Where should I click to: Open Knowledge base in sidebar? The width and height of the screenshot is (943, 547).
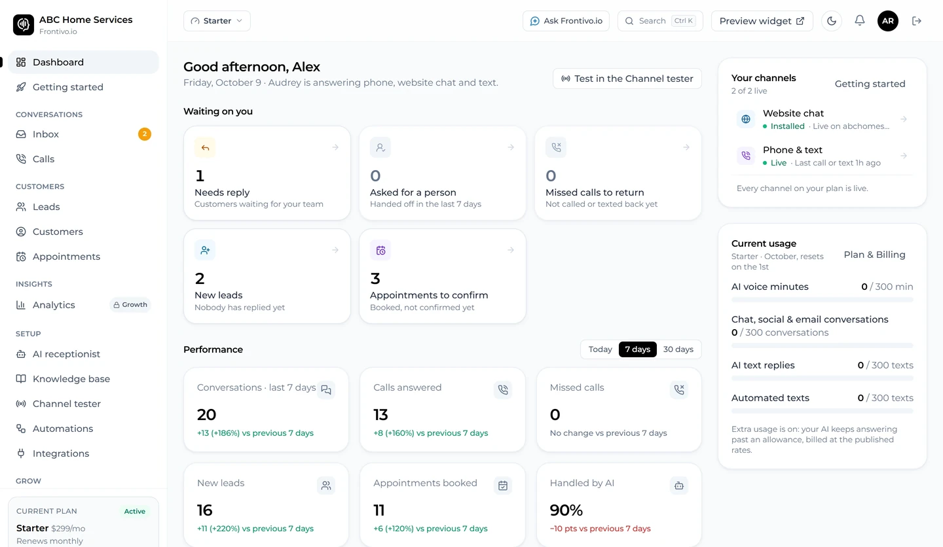[x=83, y=379]
